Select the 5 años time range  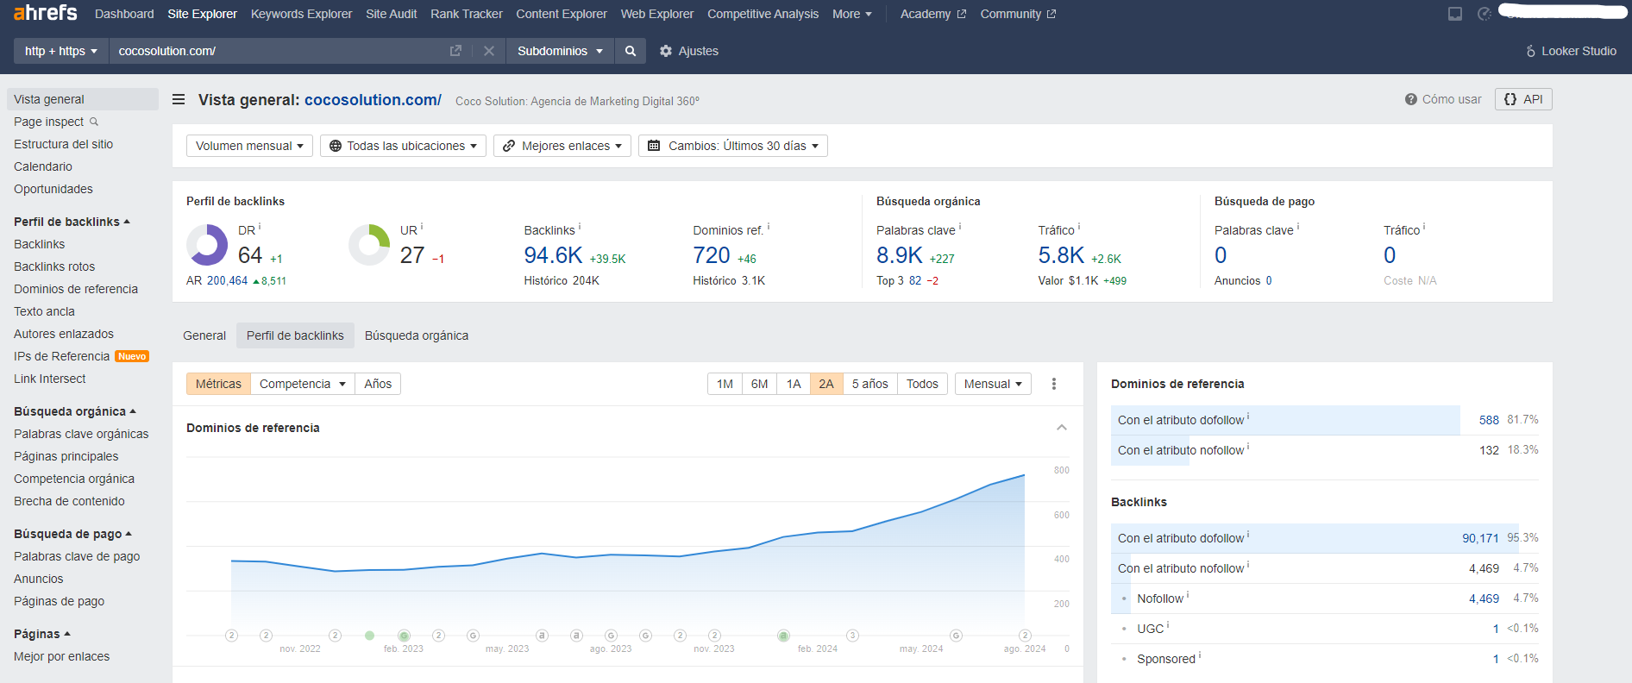click(x=869, y=384)
